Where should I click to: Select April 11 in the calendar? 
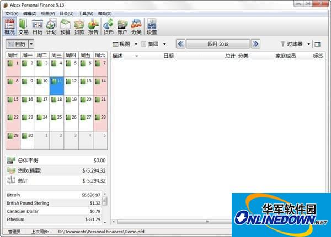click(57, 86)
